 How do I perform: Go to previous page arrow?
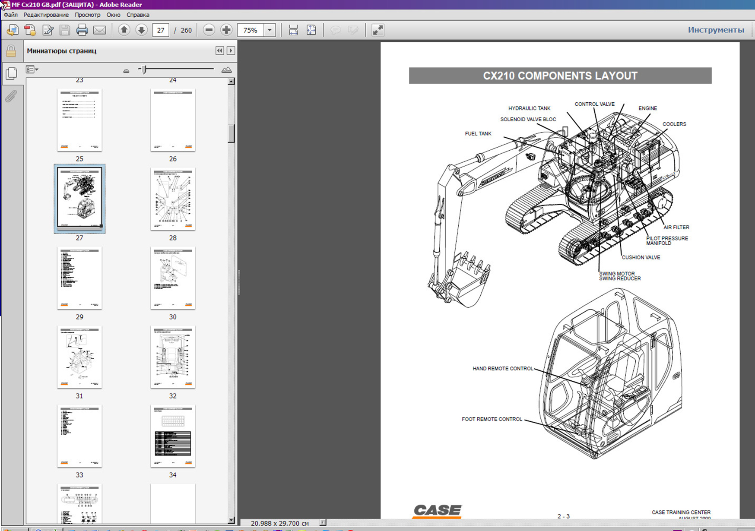124,30
